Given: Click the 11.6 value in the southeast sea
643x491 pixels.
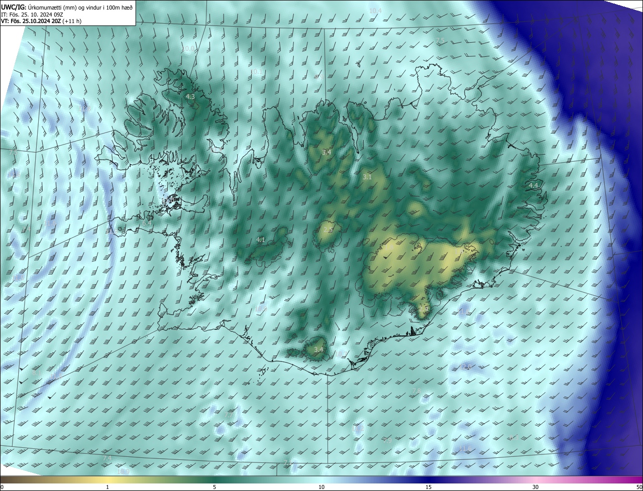Looking at the screenshot, I should [465, 448].
